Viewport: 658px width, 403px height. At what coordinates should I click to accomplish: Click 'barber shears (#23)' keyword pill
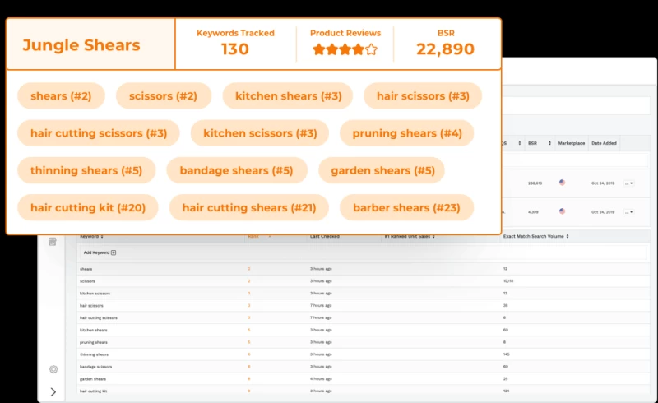click(406, 208)
